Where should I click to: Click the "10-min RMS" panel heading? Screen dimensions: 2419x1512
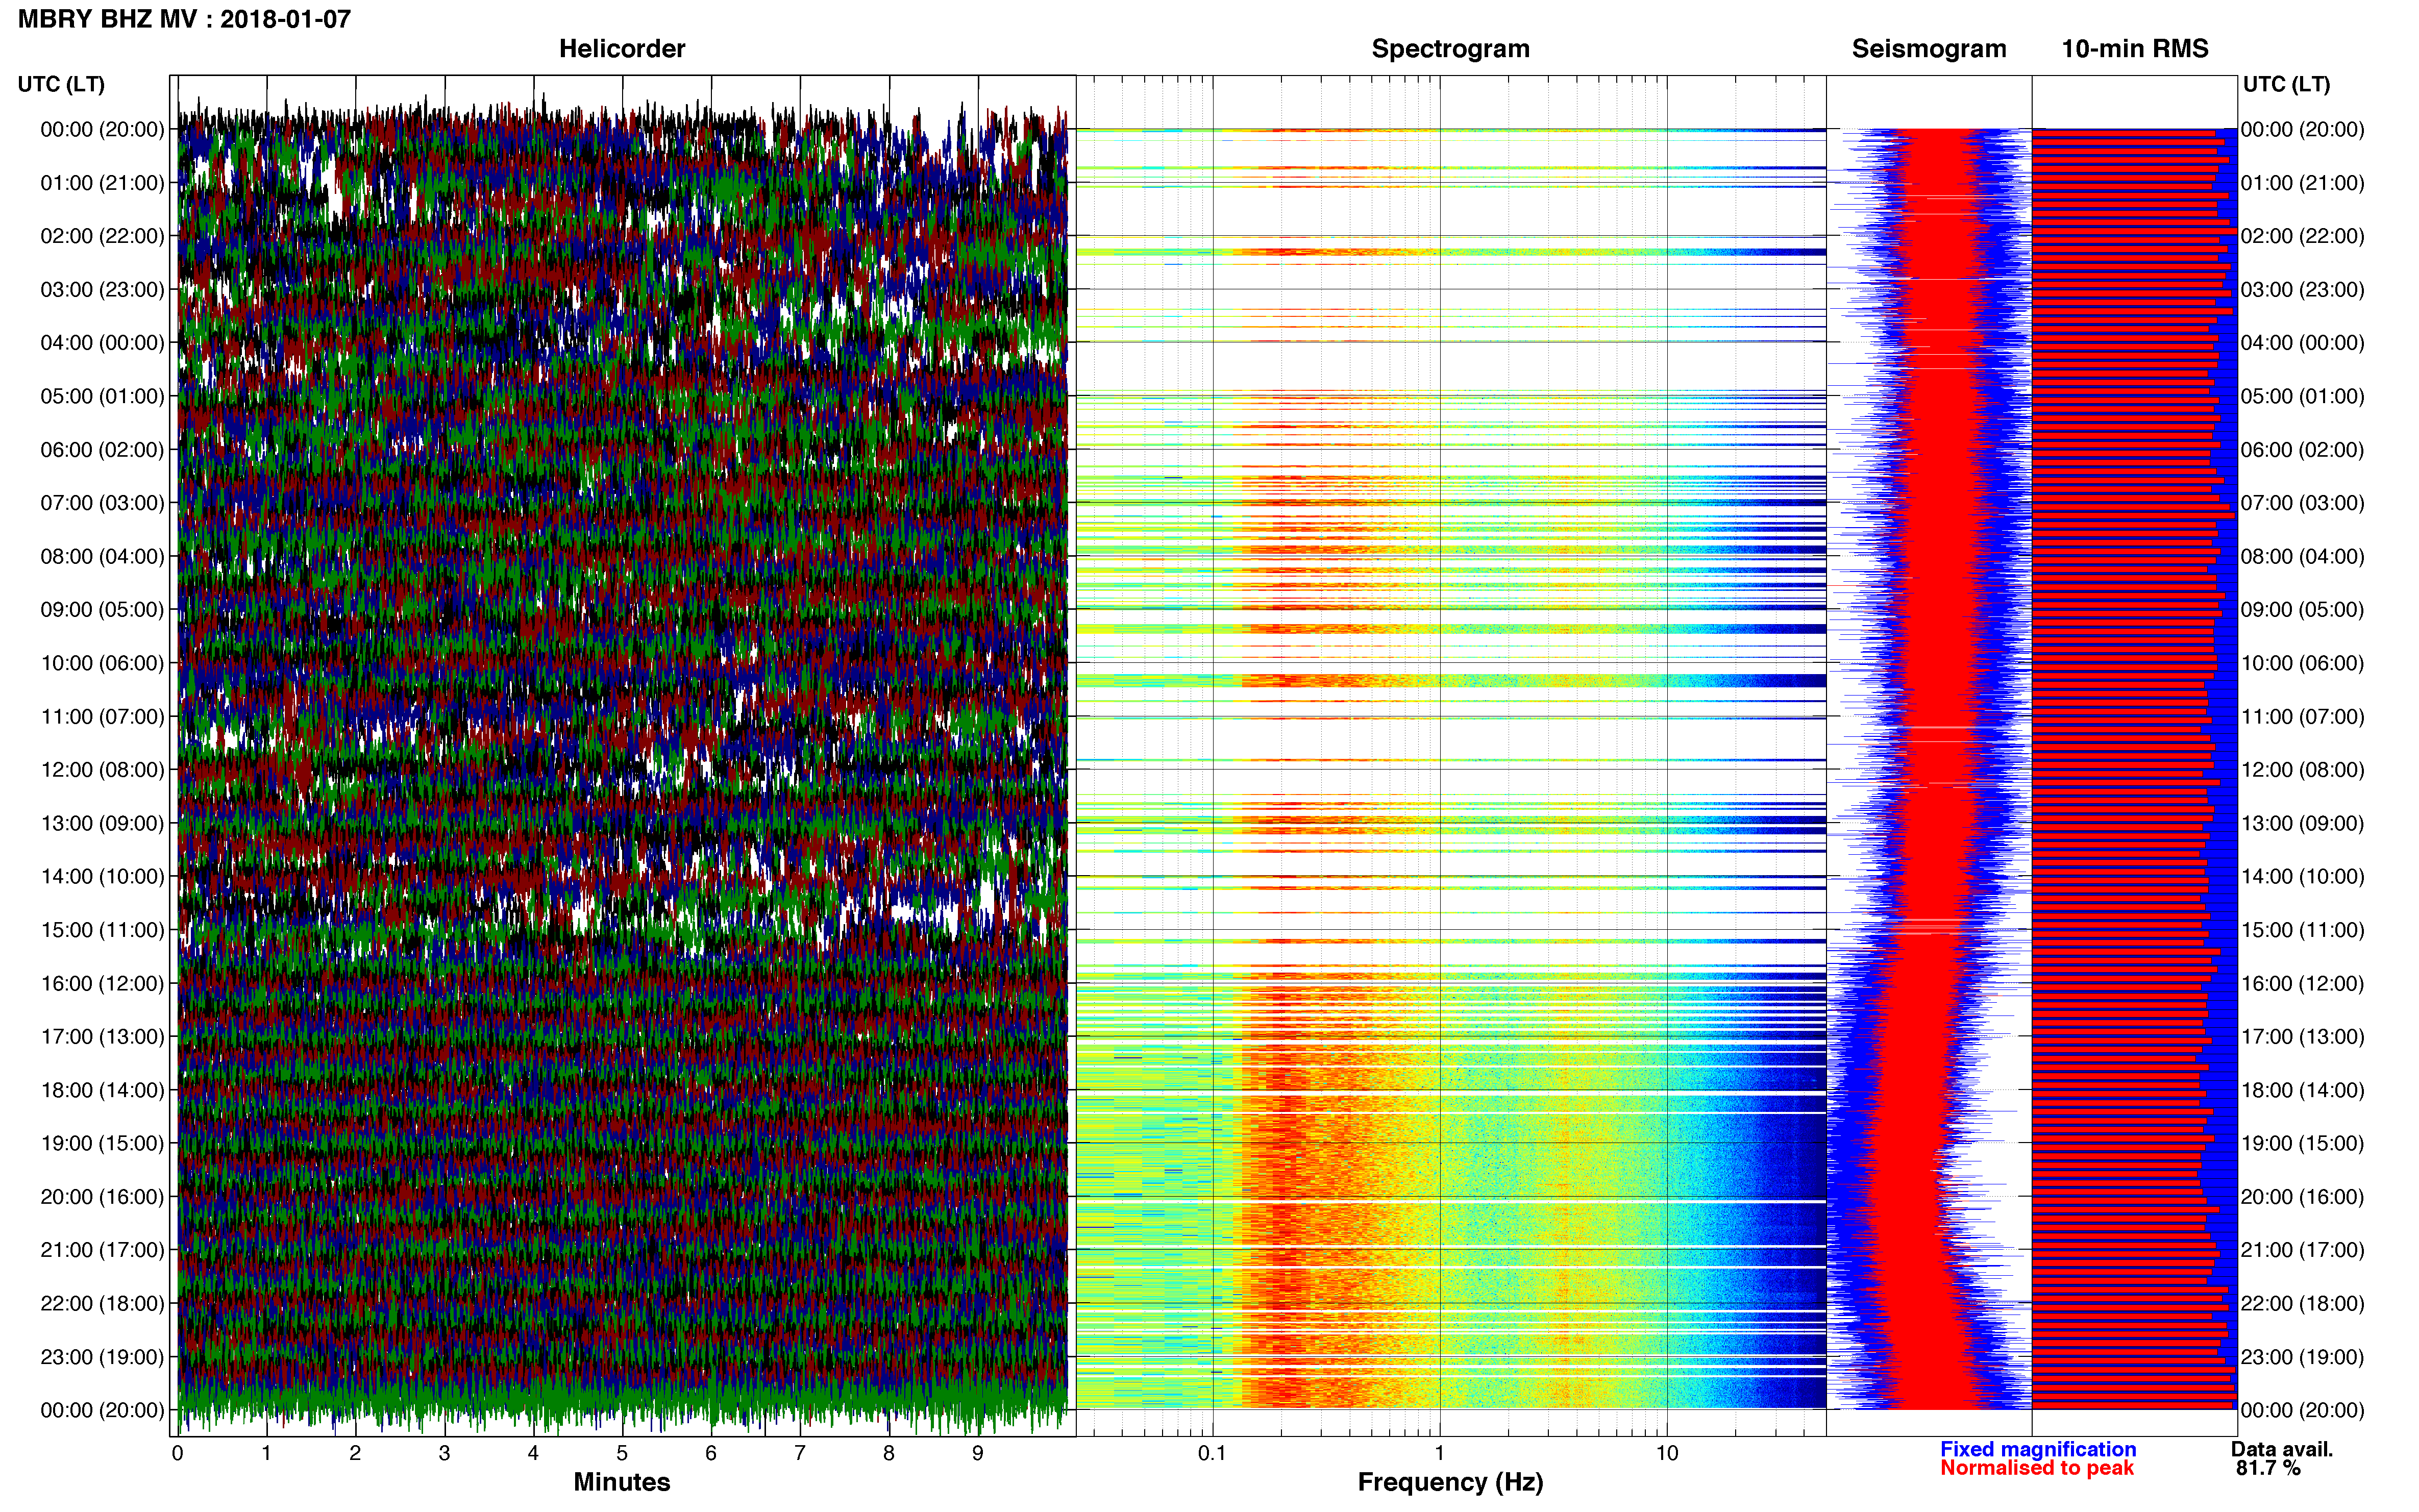click(x=2135, y=49)
